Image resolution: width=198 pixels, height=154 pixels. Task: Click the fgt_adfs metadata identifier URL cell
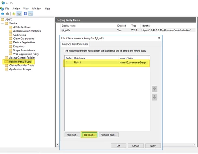click(x=166, y=30)
